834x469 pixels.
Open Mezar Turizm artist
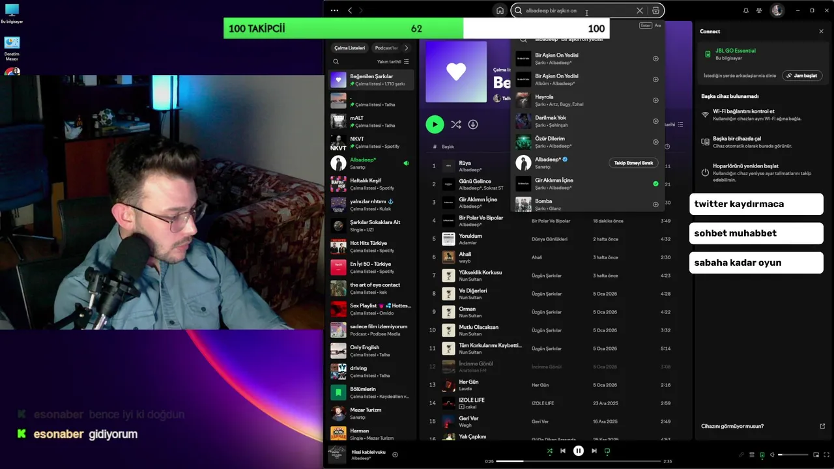pyautogui.click(x=371, y=414)
